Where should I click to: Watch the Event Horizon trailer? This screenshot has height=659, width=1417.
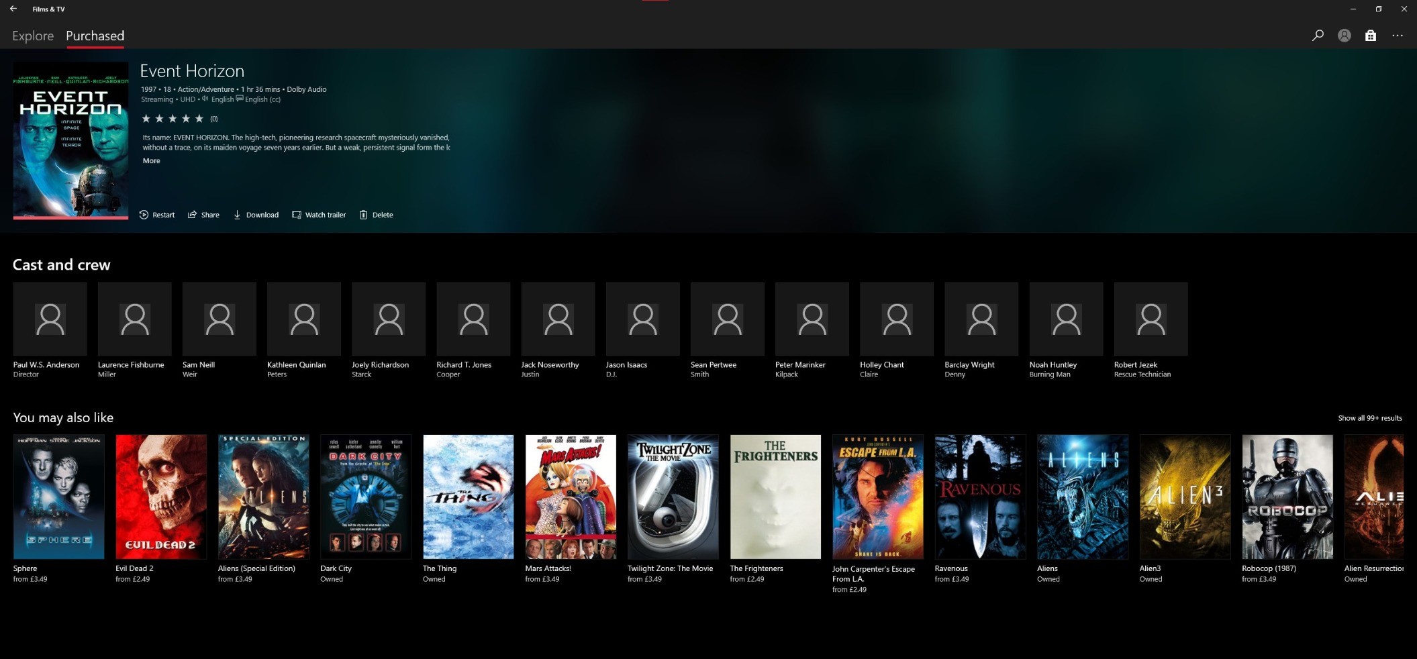[x=319, y=215]
